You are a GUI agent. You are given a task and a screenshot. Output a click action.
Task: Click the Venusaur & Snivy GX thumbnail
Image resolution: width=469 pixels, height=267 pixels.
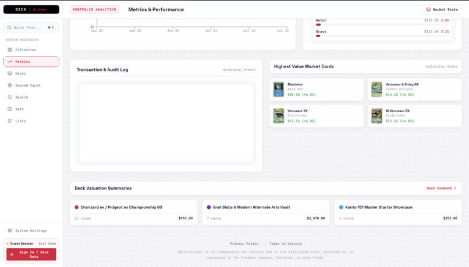click(x=376, y=90)
